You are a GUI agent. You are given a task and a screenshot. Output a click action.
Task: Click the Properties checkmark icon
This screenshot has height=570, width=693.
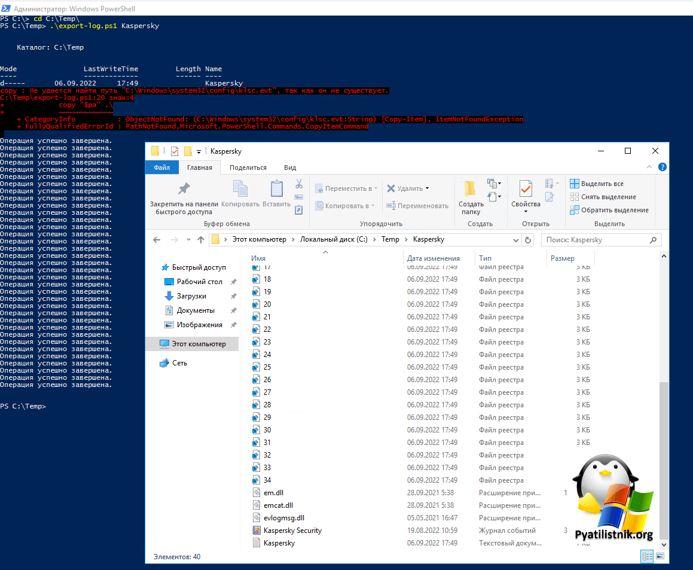[526, 190]
